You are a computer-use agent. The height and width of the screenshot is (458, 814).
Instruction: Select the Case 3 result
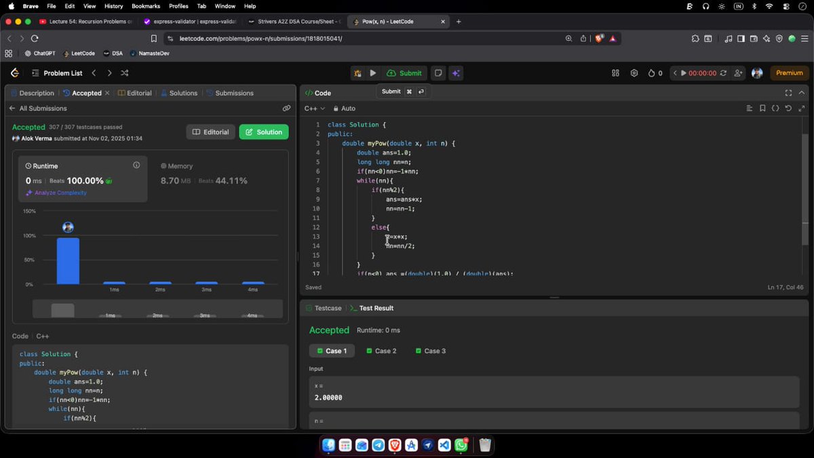point(430,351)
